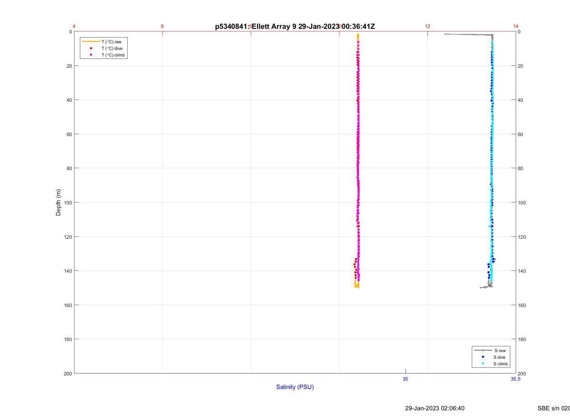Click the left depth tick label '100'
Viewport: 570px width, 420px height.
click(68, 203)
